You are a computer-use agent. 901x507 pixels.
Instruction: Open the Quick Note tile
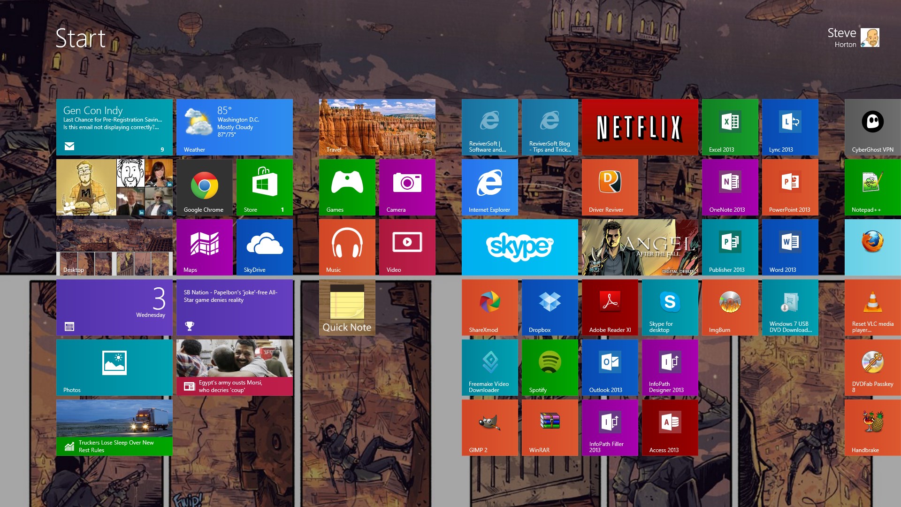[x=347, y=307]
